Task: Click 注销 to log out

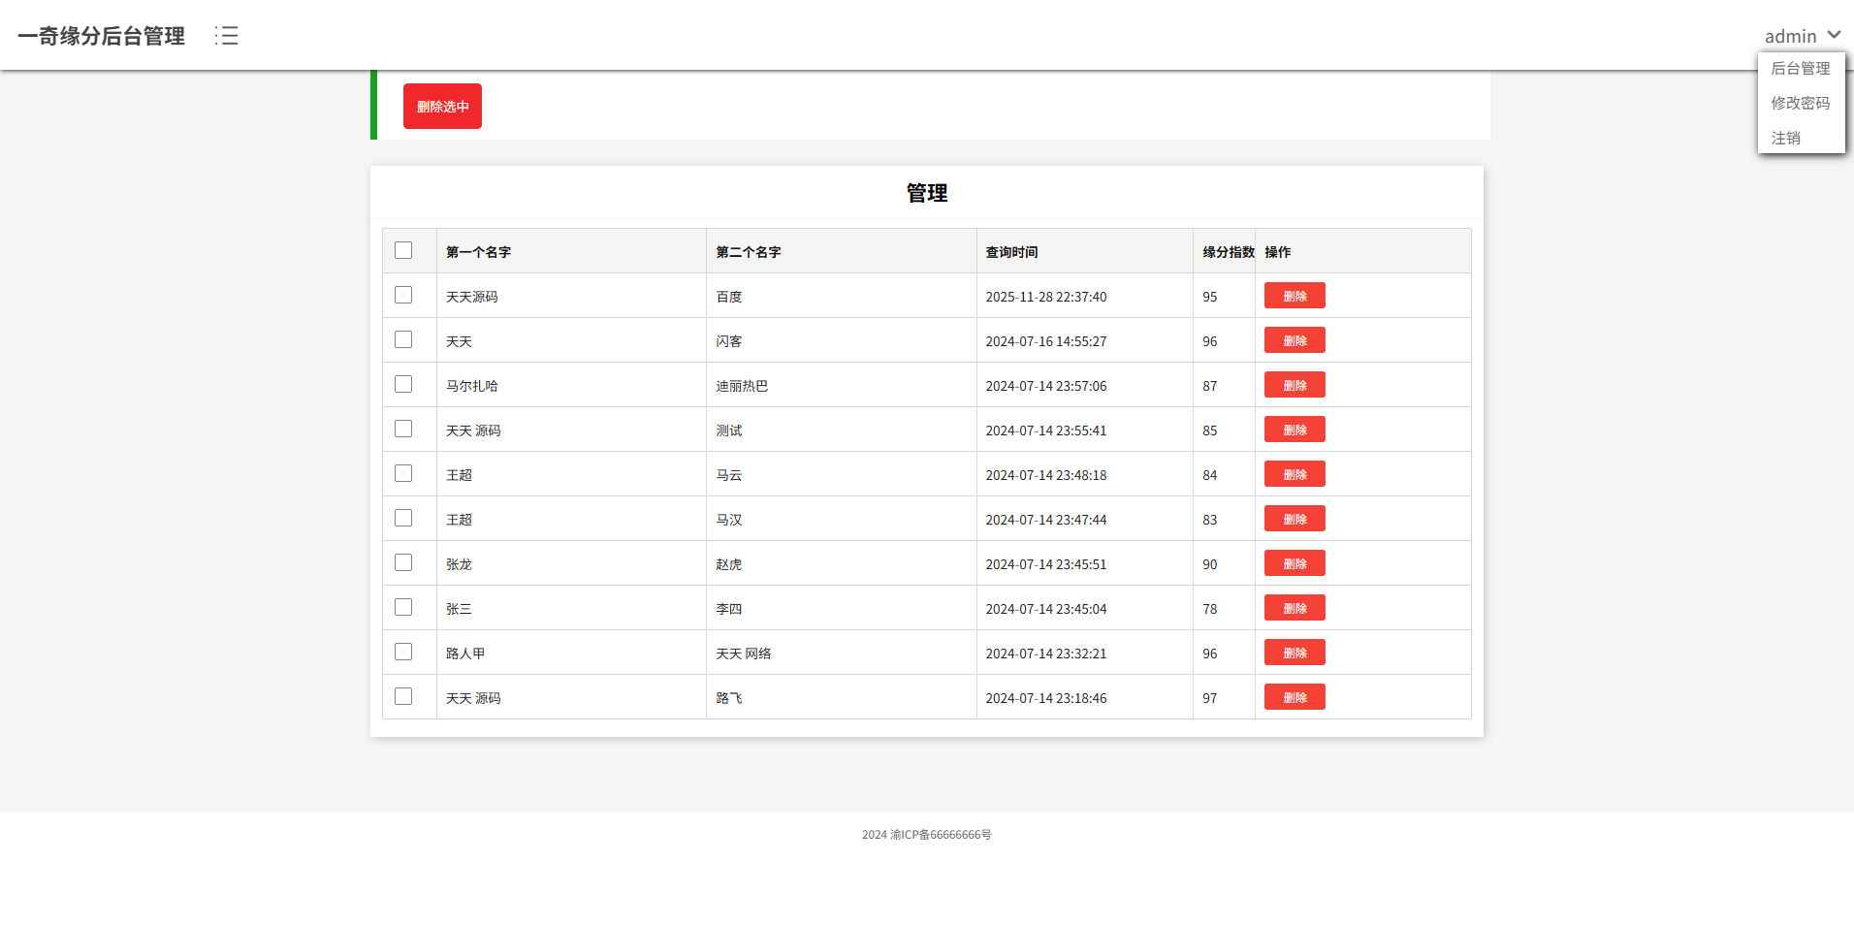Action: (x=1785, y=138)
